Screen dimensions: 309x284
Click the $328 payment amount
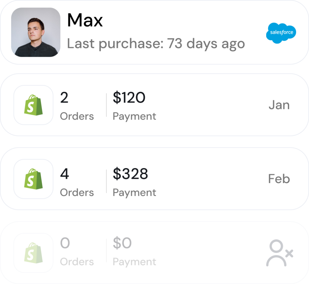(x=130, y=174)
